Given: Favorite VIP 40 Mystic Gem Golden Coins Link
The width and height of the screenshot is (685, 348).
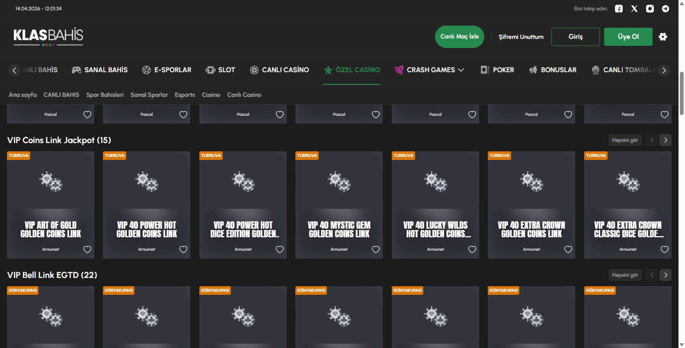Looking at the screenshot, I should [x=376, y=249].
